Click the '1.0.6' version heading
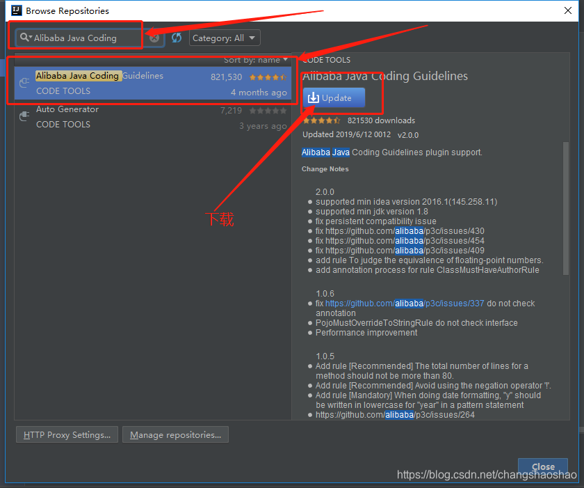Viewport: 584px width, 488px height. (x=325, y=293)
